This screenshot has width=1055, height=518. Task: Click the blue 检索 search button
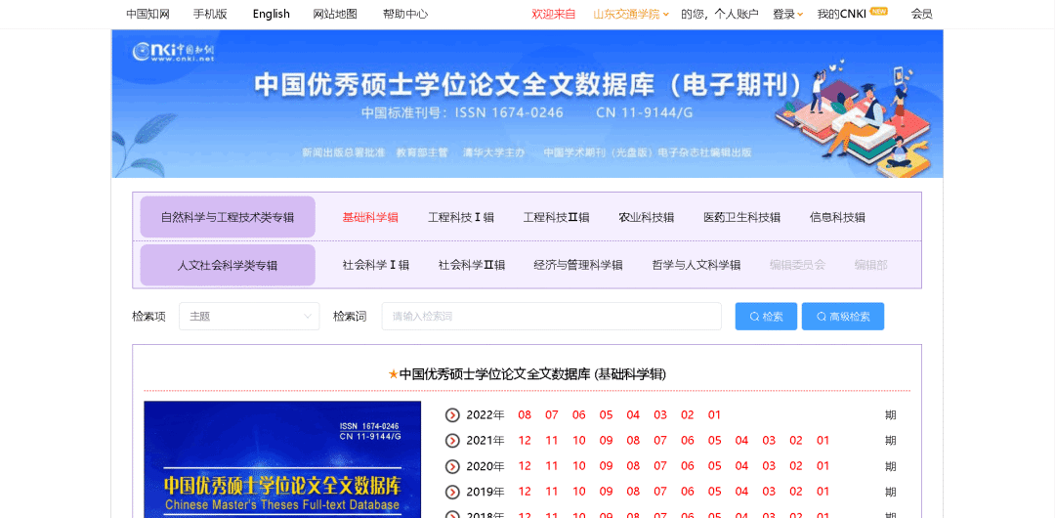point(766,316)
